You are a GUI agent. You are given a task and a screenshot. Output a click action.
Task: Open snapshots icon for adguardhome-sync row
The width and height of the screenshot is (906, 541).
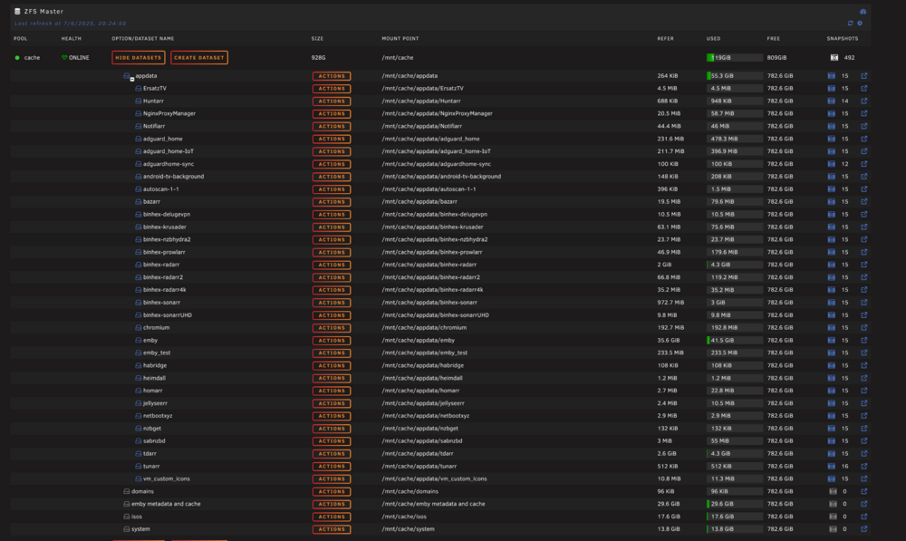click(x=831, y=164)
